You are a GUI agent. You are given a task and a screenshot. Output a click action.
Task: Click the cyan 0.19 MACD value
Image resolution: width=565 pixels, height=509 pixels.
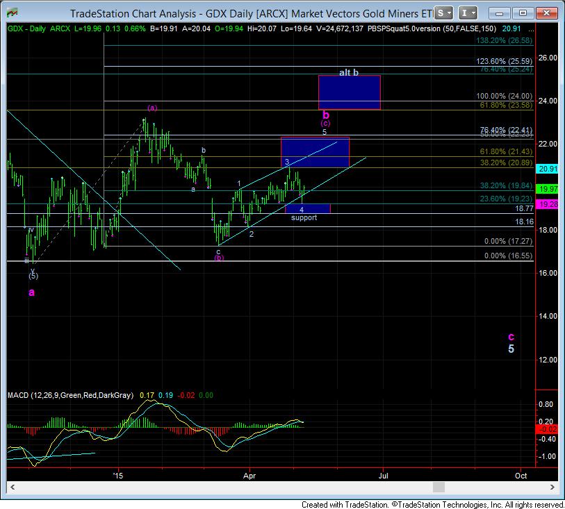165,395
